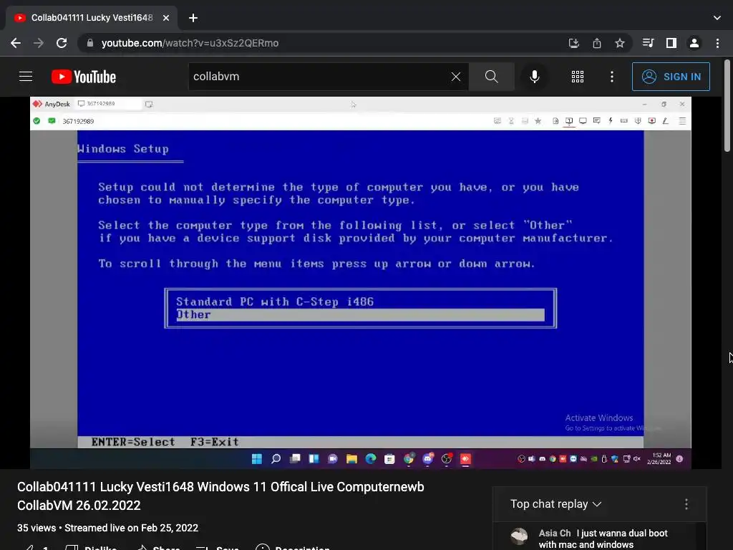Search with your voice microphone
733x550 pixels.
tap(534, 77)
